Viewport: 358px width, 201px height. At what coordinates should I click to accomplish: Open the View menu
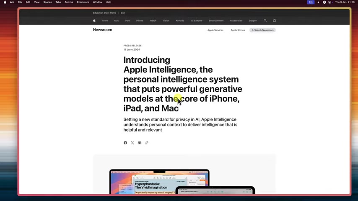click(37, 2)
